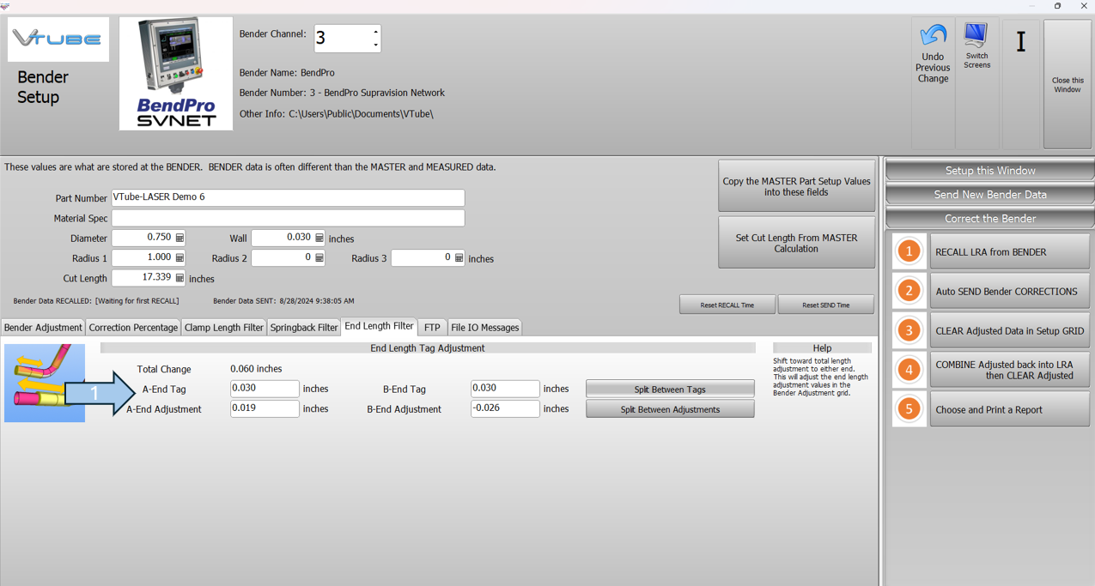Click the A-End Tag value field

click(265, 389)
